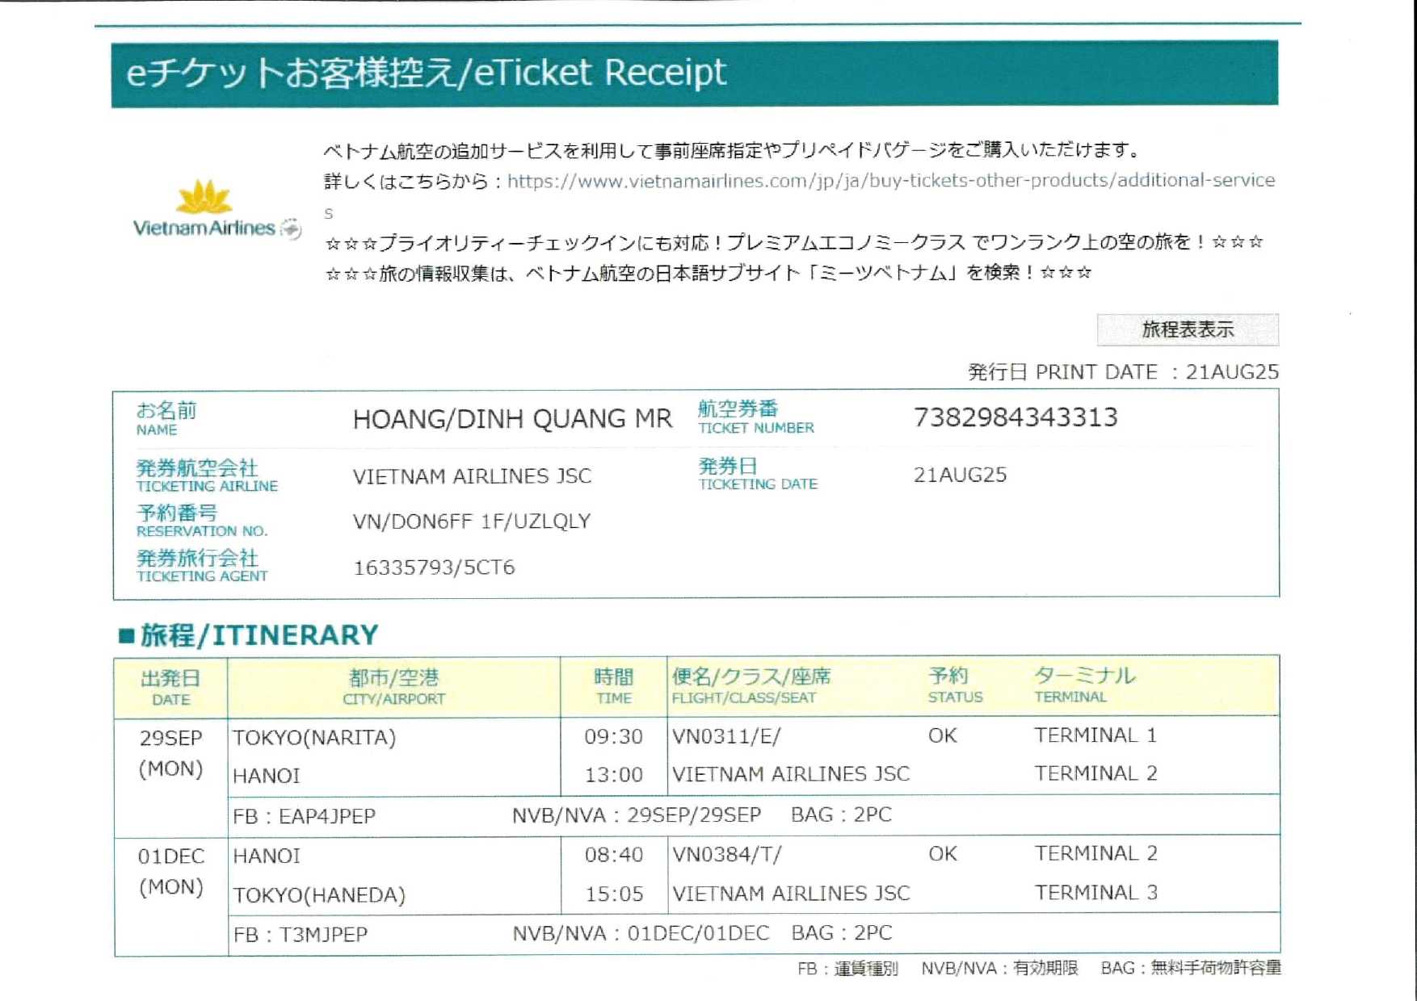Click the TOKYO(NARITA) departure city

(314, 738)
